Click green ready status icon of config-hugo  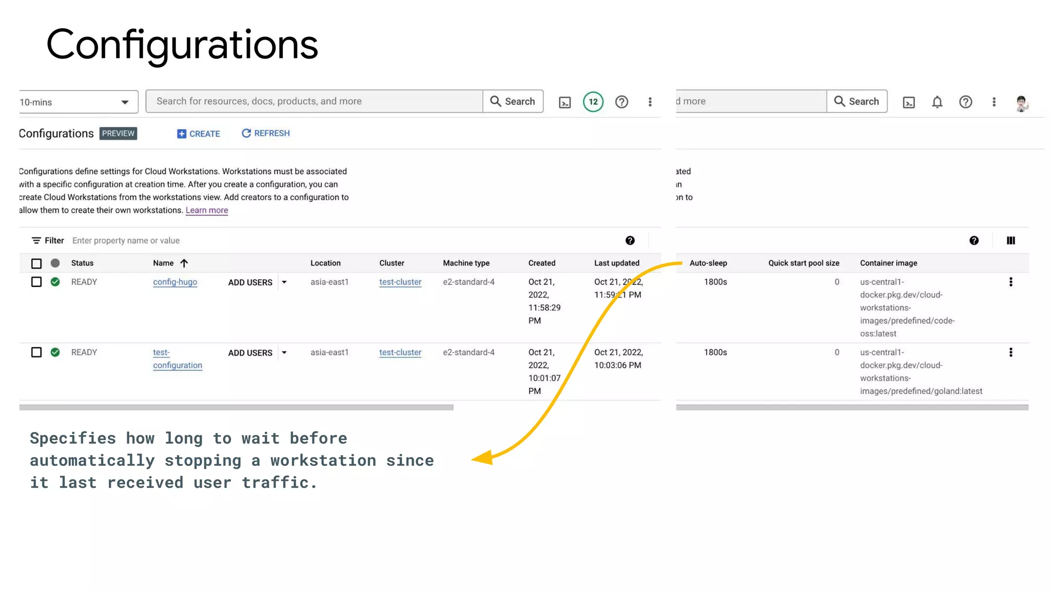pyautogui.click(x=55, y=282)
